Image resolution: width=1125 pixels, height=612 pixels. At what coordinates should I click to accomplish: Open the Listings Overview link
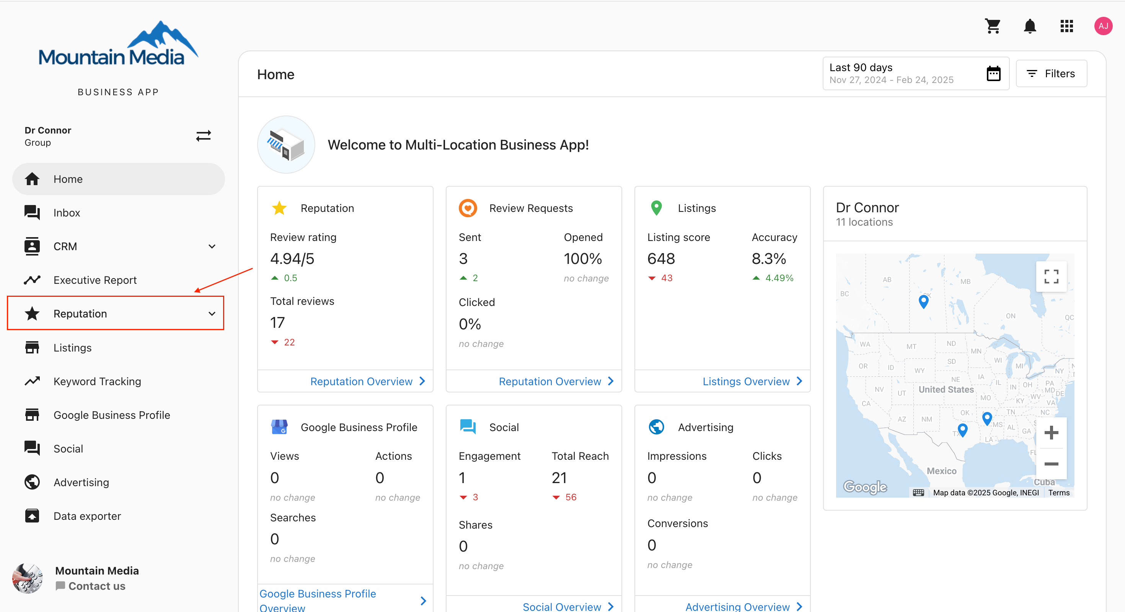[x=752, y=381]
